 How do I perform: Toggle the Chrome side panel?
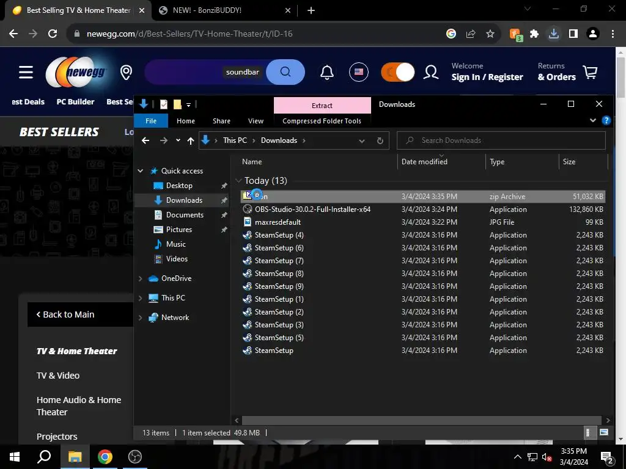tap(573, 34)
